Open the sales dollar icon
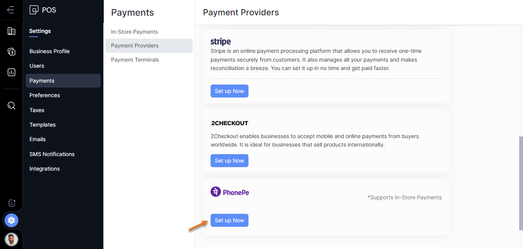Screen dimensions: 523x249 pos(11,52)
